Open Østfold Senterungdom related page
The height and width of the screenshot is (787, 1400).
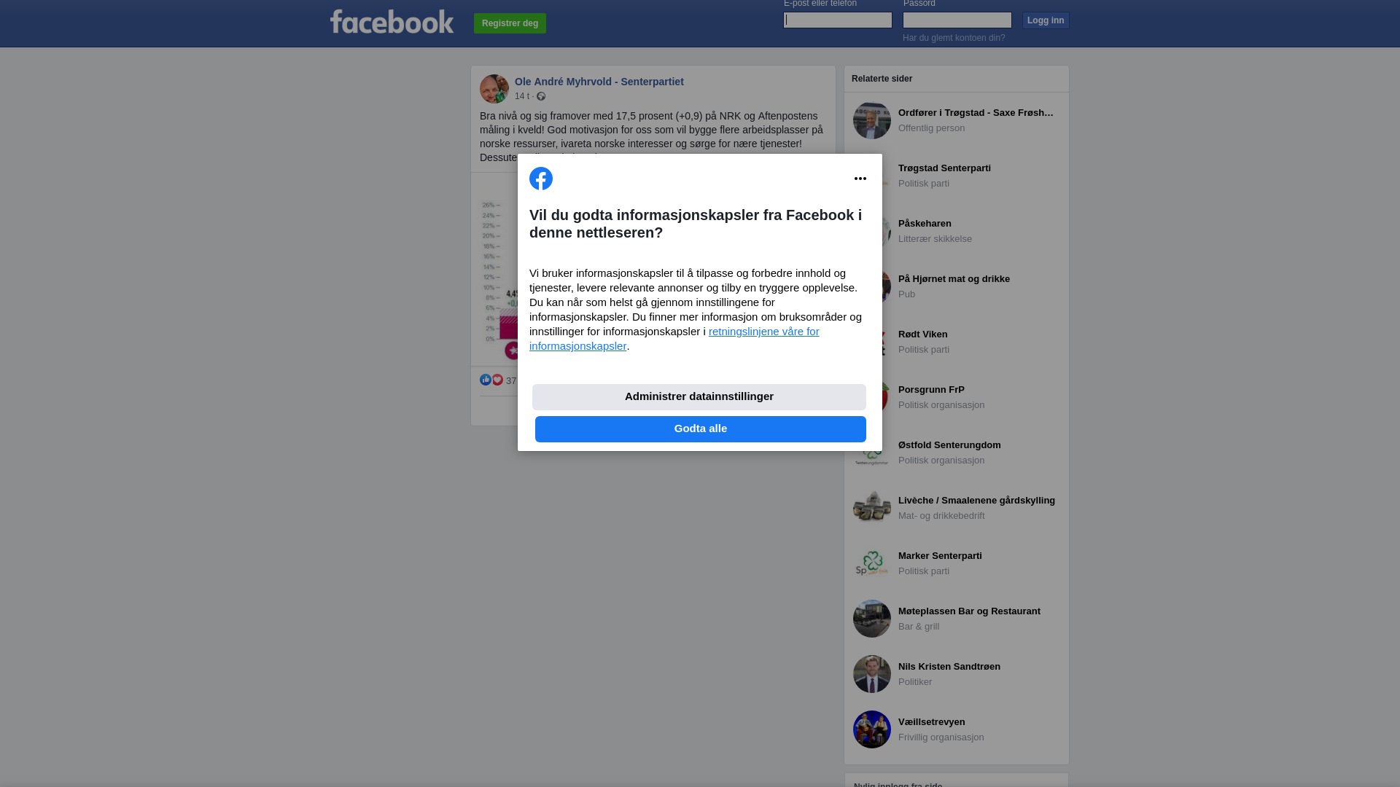tap(957, 453)
